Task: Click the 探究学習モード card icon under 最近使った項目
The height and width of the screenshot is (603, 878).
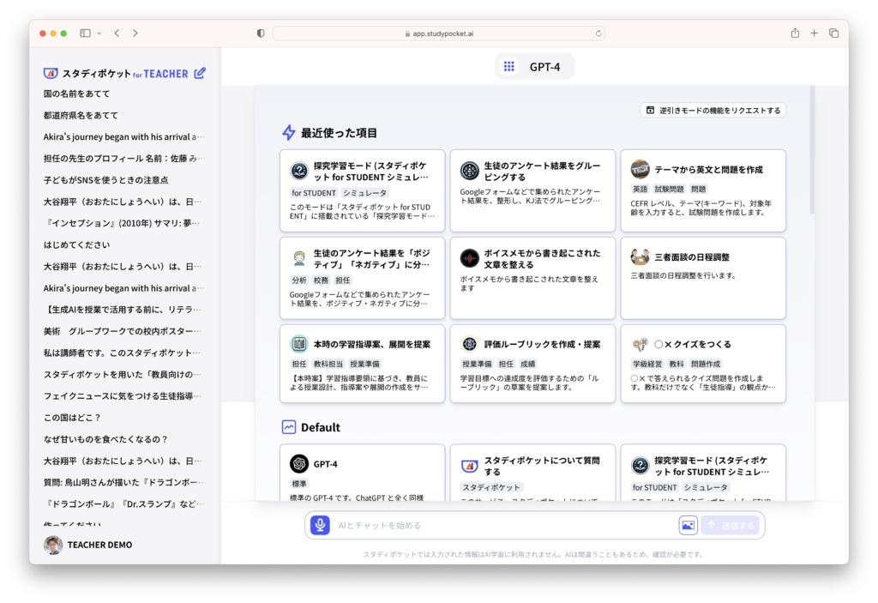Action: (299, 171)
